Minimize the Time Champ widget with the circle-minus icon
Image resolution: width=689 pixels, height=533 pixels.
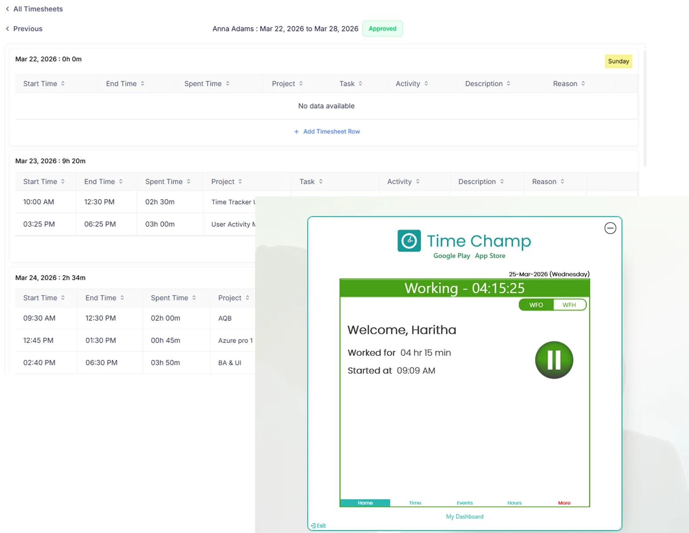click(610, 228)
